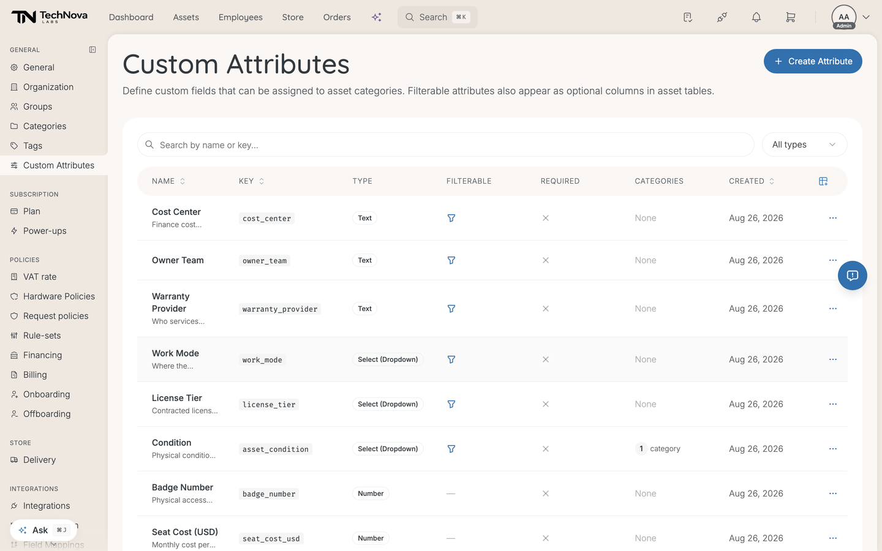882x551 pixels.
Task: Click the AA Admin avatar
Action: (844, 17)
